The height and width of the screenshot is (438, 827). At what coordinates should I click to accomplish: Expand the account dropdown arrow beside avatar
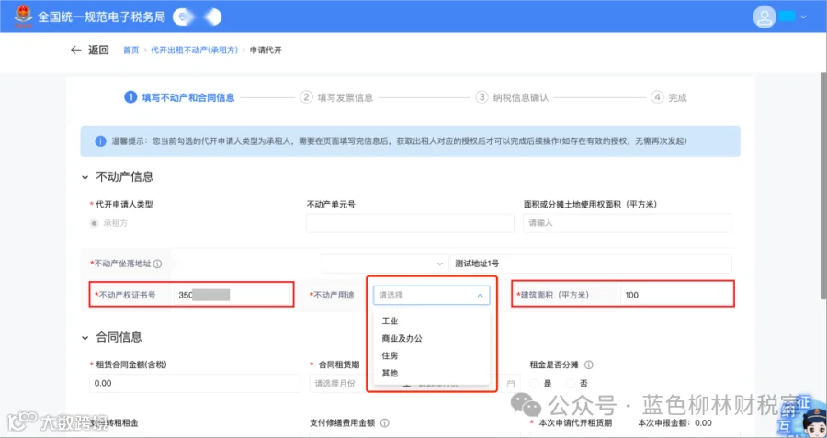pyautogui.click(x=804, y=17)
